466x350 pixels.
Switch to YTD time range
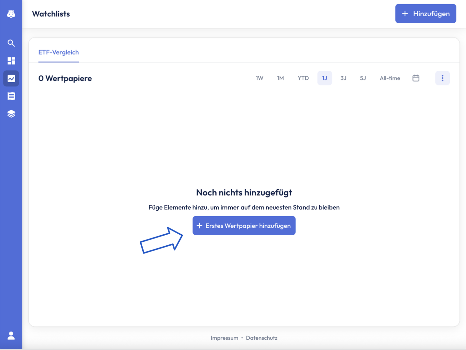click(x=303, y=78)
